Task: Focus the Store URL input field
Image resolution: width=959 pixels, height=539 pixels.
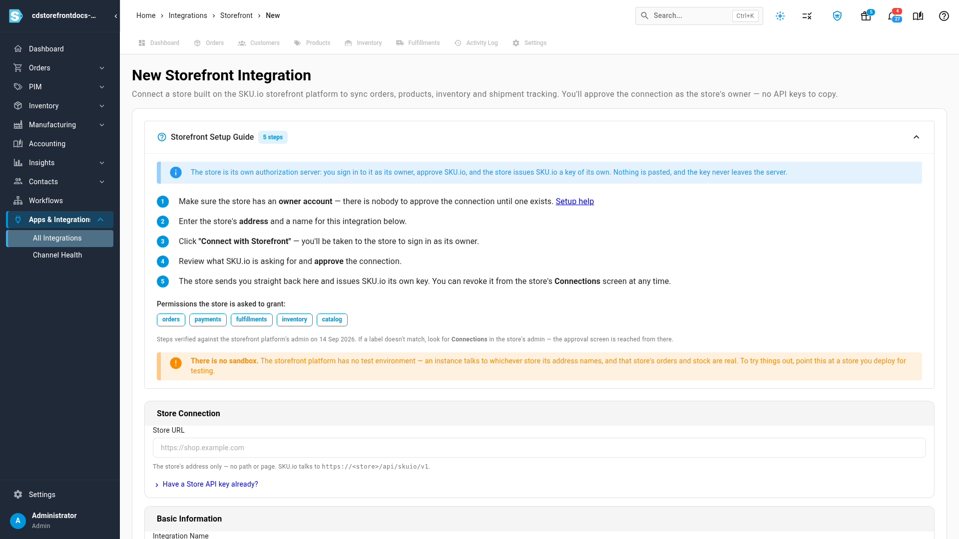Action: tap(539, 448)
